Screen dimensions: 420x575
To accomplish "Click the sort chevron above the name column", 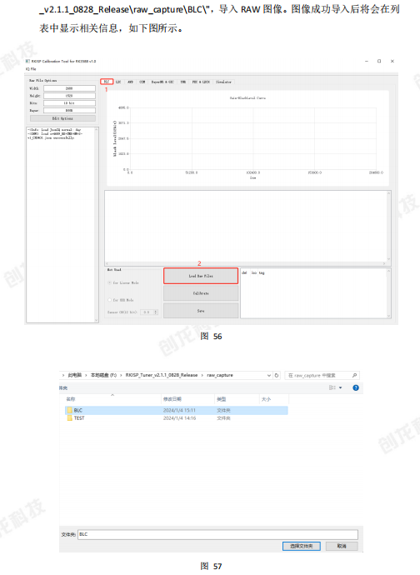I will [x=112, y=395].
